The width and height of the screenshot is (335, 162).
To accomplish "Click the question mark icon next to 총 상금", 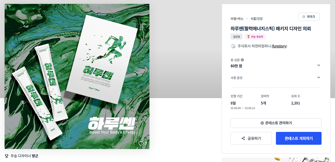I will [242, 60].
